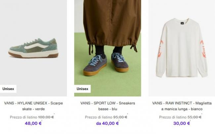This screenshot has width=215, height=134.
Task: Click Prezzo di listino label under Sport Low
Action: 99,117
